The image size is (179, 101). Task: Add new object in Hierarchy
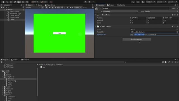(x=2, y=7)
